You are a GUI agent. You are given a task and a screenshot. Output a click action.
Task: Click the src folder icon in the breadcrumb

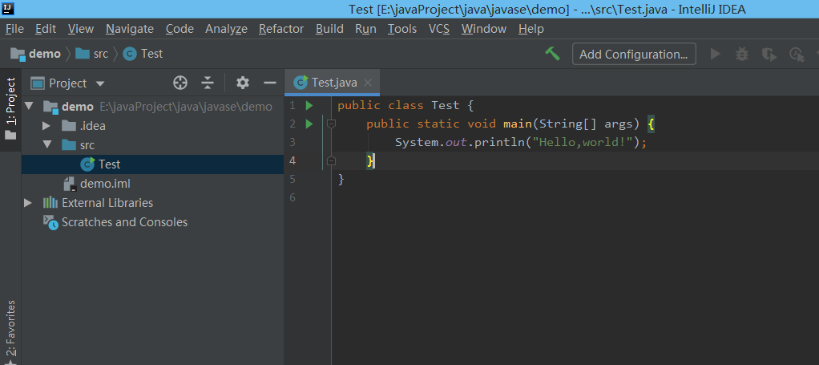click(83, 54)
